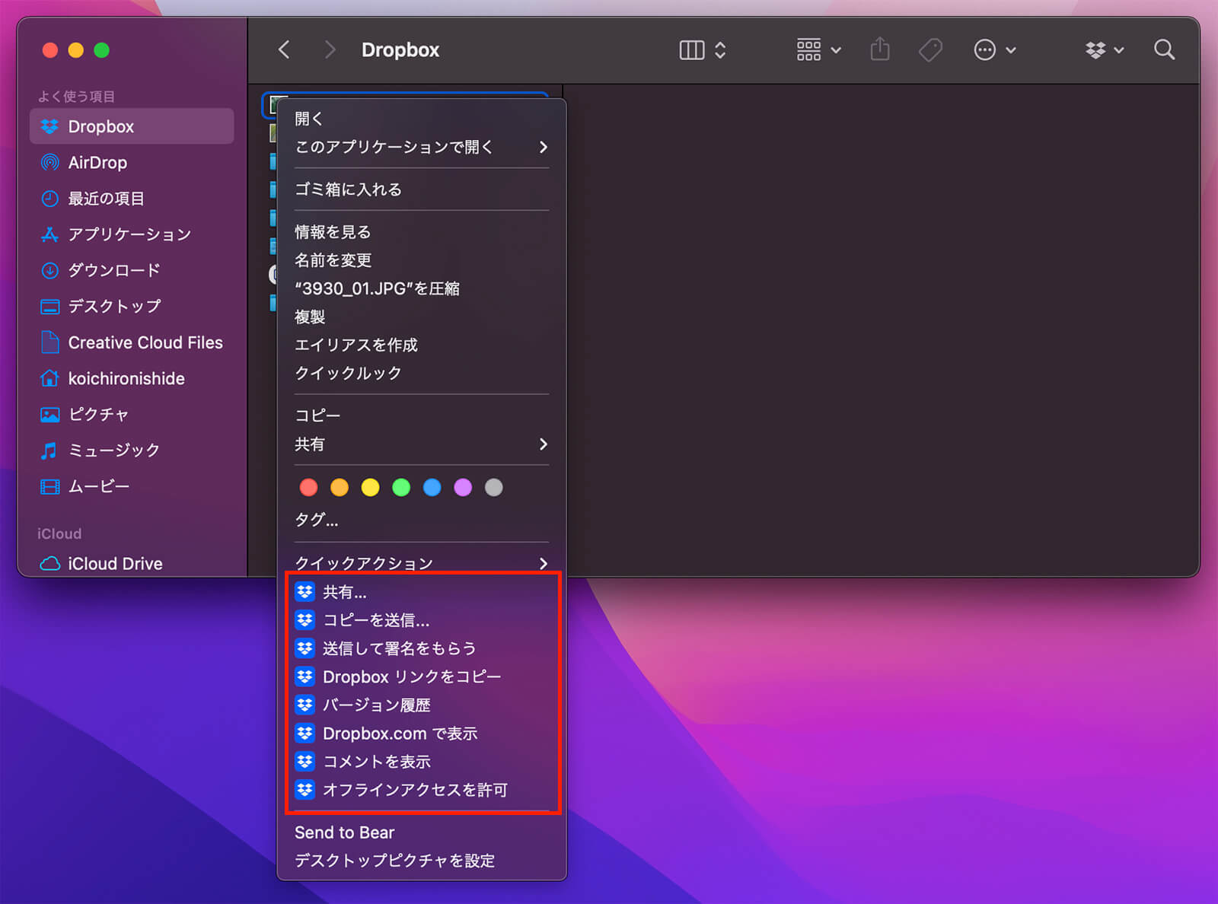Minimize the Finder window
This screenshot has height=904, width=1218.
pyautogui.click(x=76, y=50)
